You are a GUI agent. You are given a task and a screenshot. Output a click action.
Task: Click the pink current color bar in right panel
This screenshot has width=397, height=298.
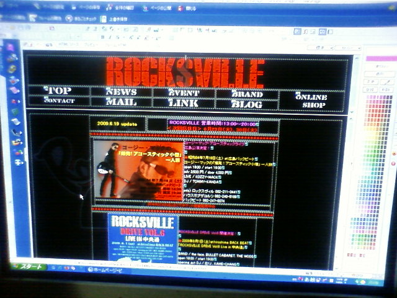[x=381, y=59]
